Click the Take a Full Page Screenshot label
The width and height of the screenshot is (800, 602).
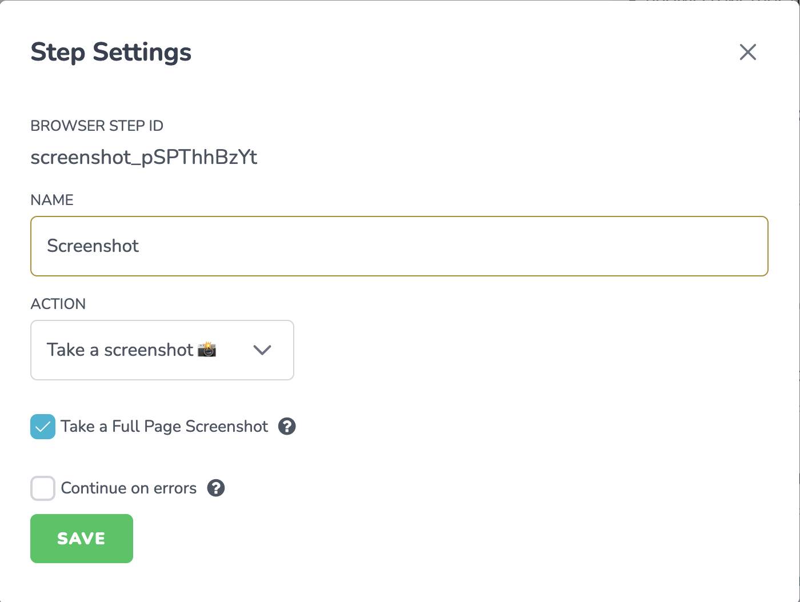165,427
